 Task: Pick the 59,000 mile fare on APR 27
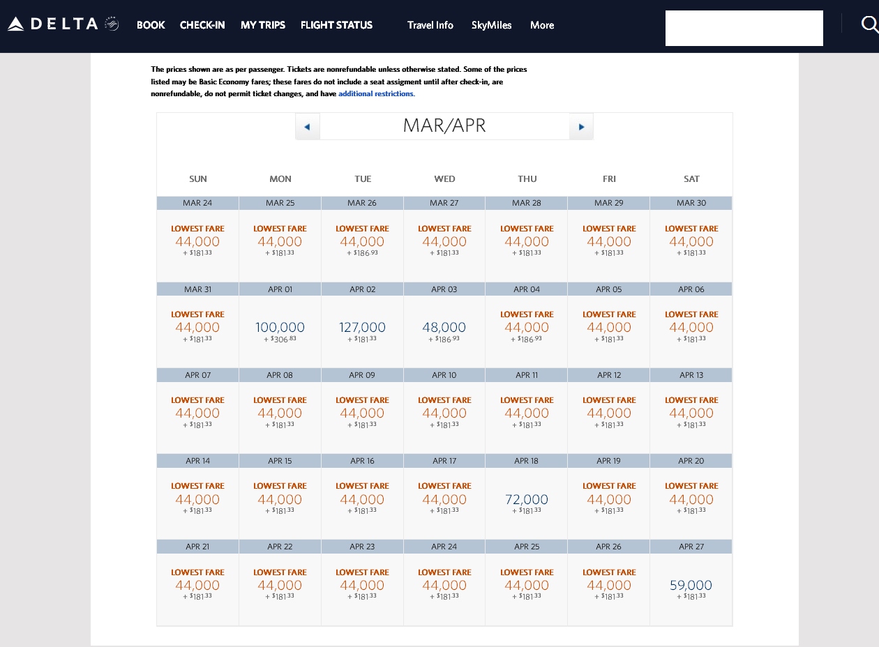pyautogui.click(x=691, y=584)
